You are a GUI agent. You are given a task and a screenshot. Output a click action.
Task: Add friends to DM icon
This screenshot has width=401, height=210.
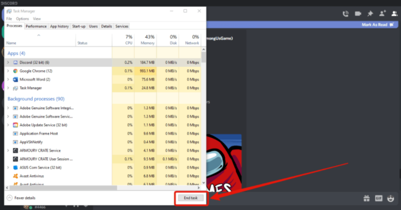382,13
